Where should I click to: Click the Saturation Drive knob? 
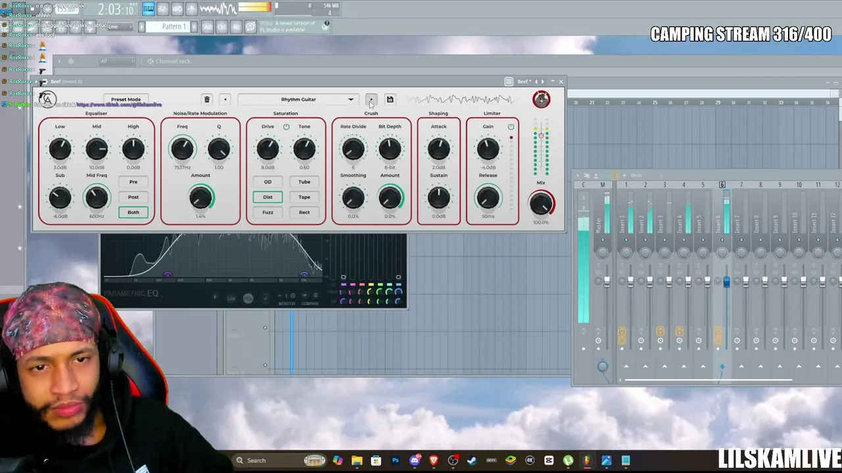[x=268, y=149]
